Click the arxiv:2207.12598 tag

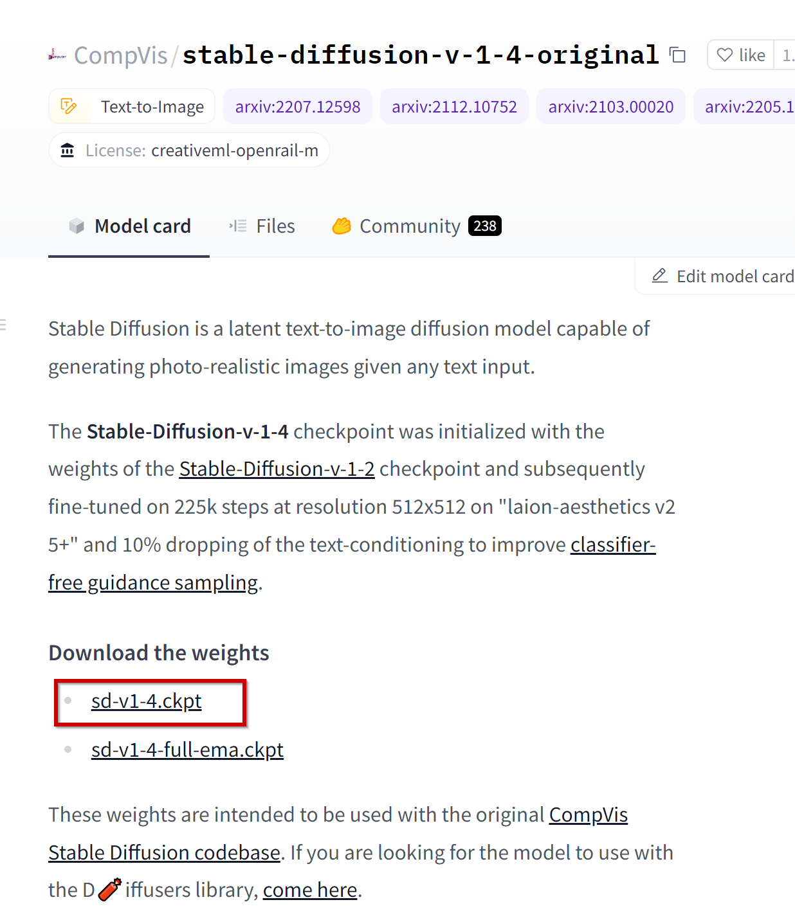pos(298,106)
